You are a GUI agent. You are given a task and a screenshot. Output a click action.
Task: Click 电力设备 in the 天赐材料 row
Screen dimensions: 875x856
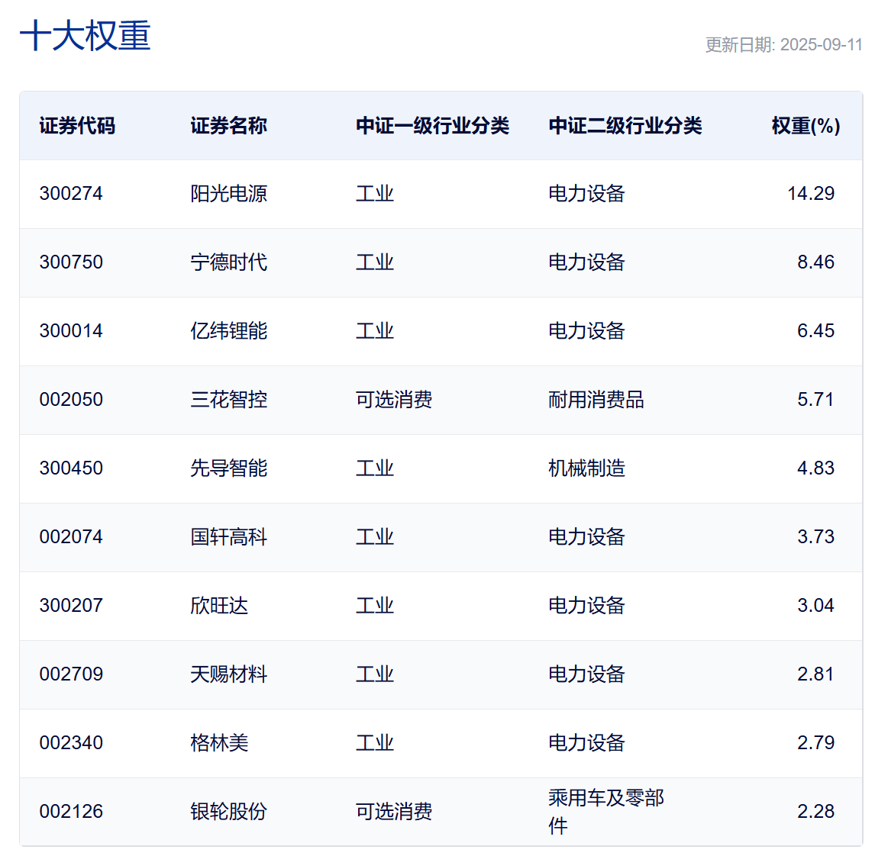(x=586, y=674)
